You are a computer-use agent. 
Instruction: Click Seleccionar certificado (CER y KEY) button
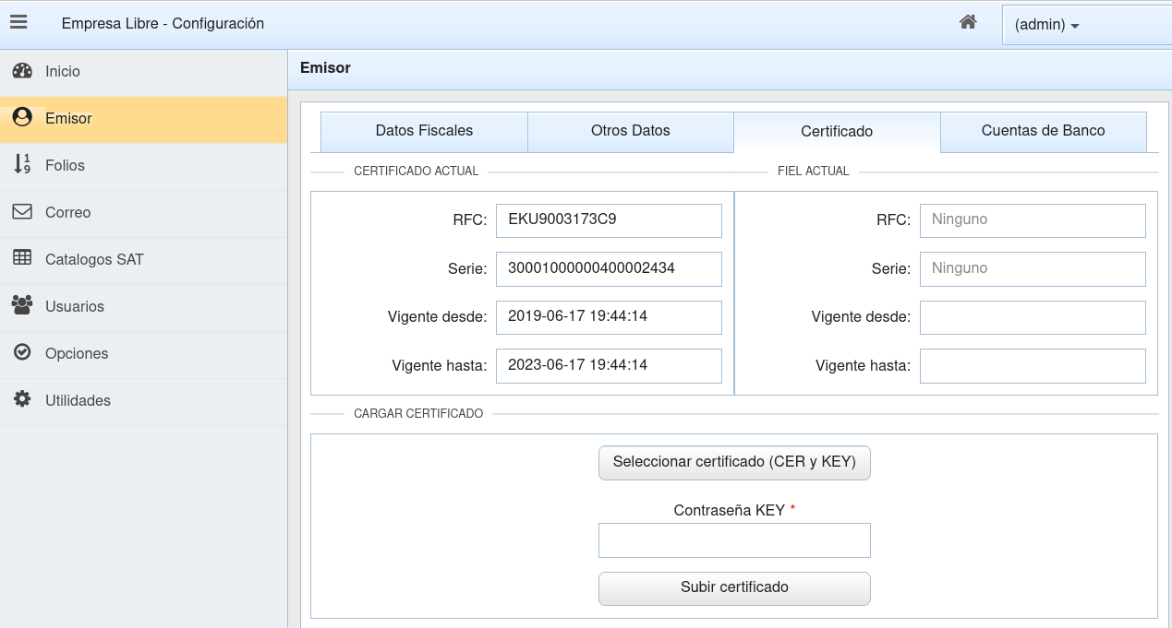[x=734, y=463]
